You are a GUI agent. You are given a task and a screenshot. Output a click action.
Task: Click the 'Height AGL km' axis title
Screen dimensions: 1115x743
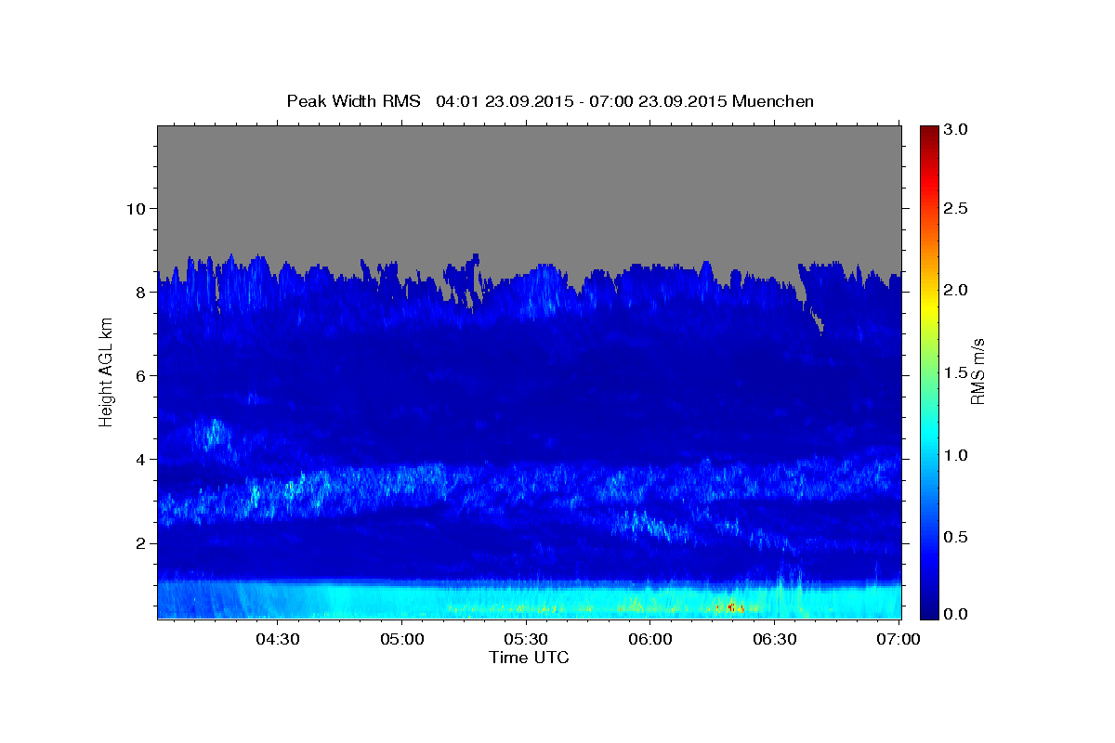point(106,372)
